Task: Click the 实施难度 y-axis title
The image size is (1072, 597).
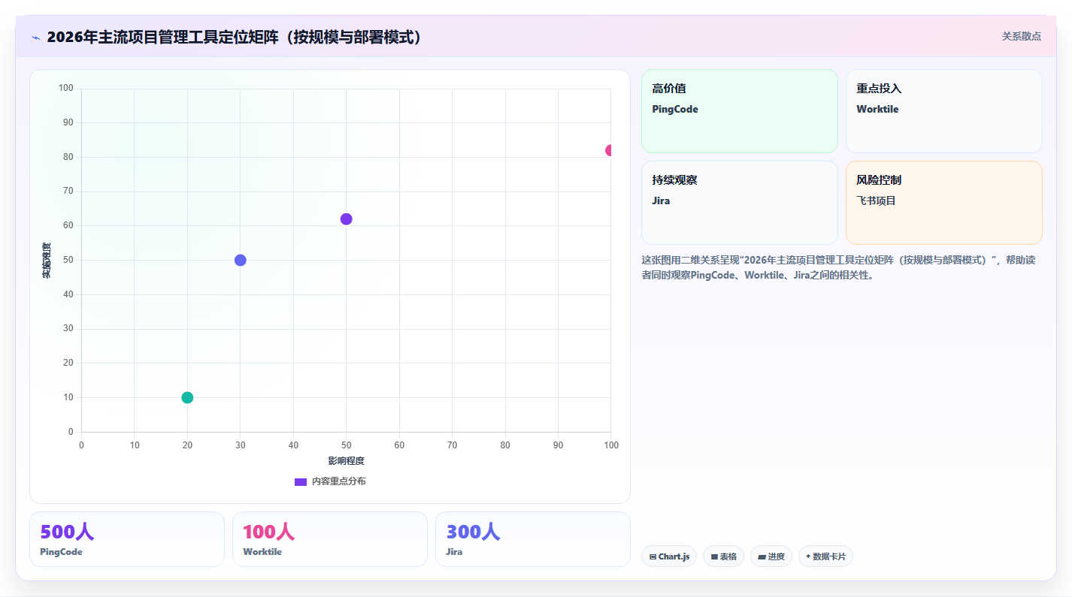Action: click(47, 261)
